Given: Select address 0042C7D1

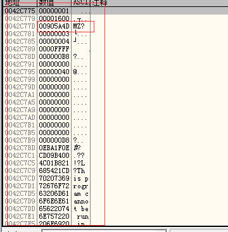Looking at the screenshot, I should [x=21, y=186].
